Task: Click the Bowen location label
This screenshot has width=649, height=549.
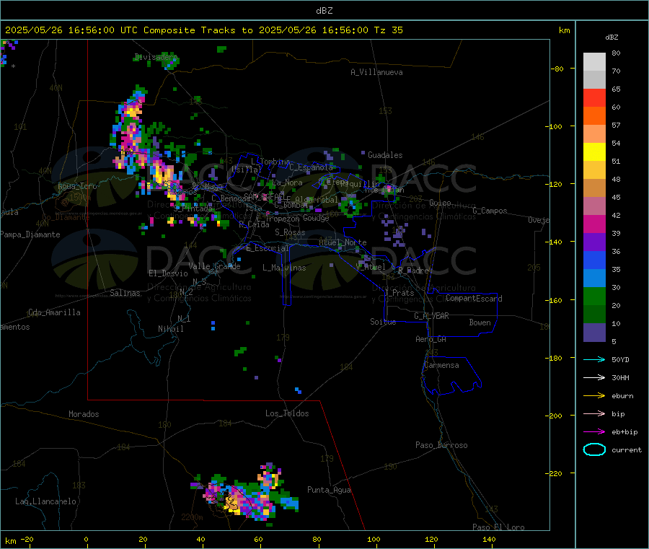Action: (480, 322)
